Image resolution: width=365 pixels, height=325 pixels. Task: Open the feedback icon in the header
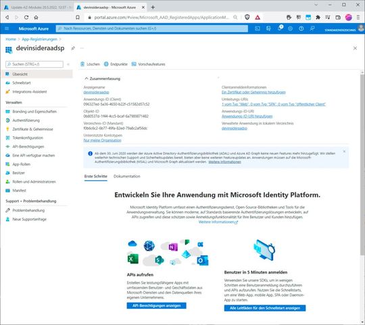pyautogui.click(x=312, y=28)
